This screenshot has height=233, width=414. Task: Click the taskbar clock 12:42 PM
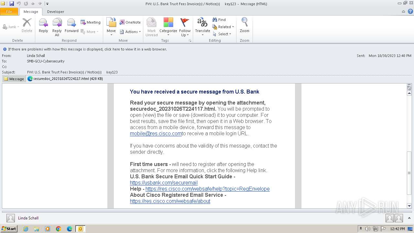(x=398, y=229)
